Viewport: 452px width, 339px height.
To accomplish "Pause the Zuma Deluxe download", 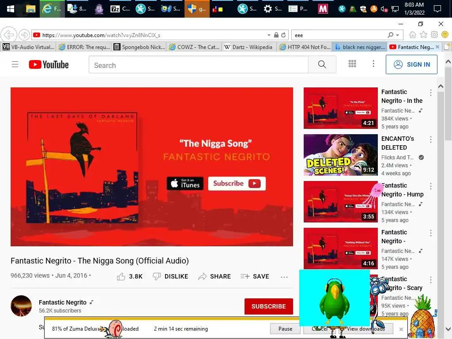I will tap(285, 328).
